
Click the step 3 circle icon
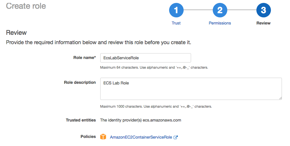pos(263,10)
